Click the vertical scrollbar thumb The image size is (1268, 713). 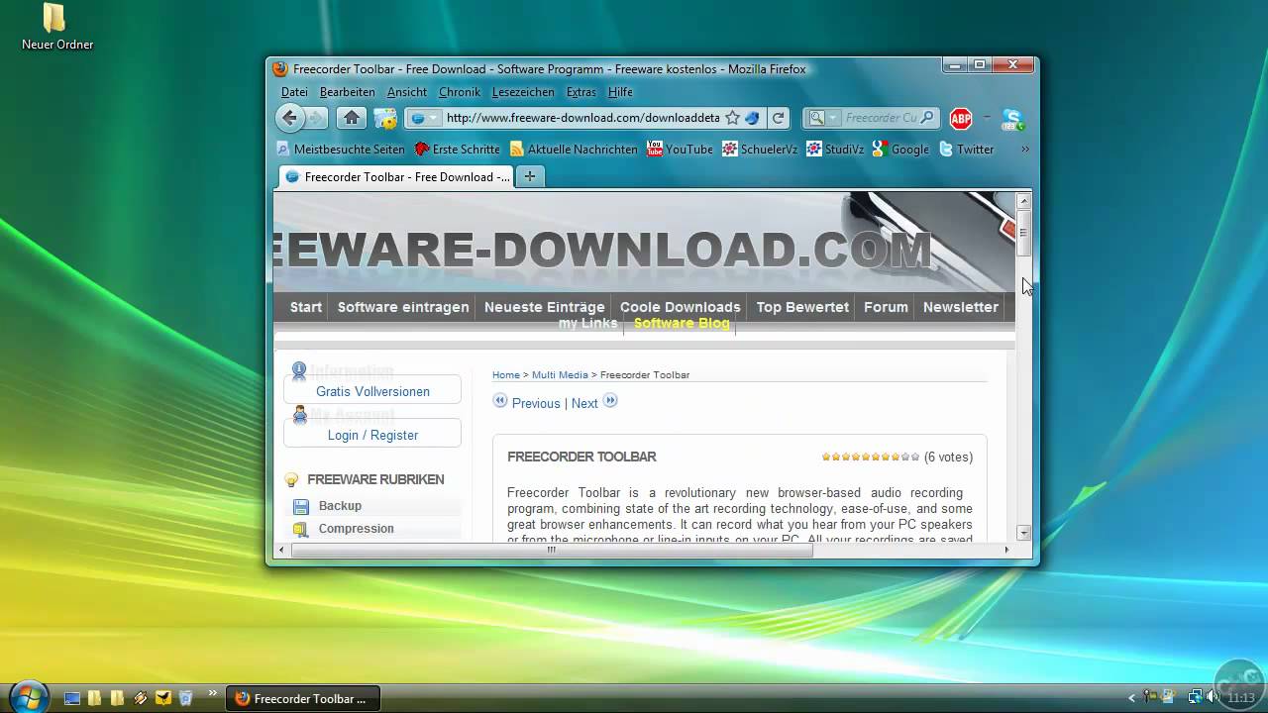tap(1023, 234)
